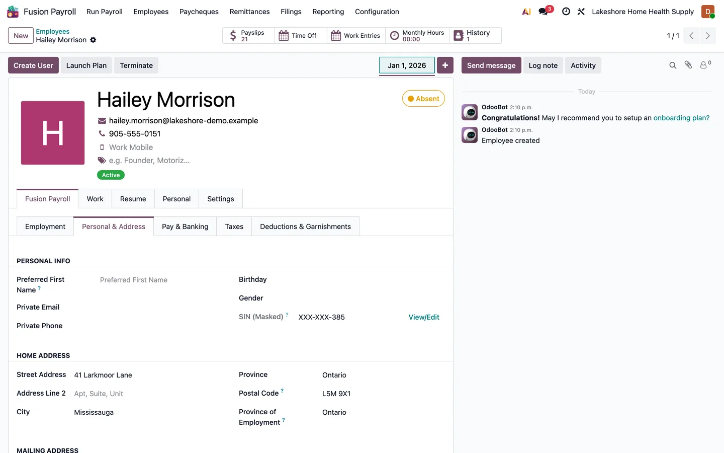Switch to the Work tab
The height and width of the screenshot is (453, 724).
[x=95, y=199]
